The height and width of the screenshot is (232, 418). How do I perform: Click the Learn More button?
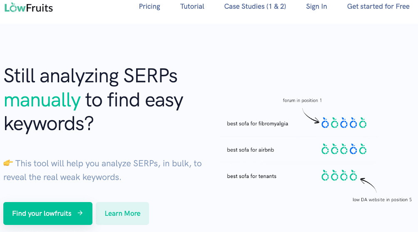point(122,213)
